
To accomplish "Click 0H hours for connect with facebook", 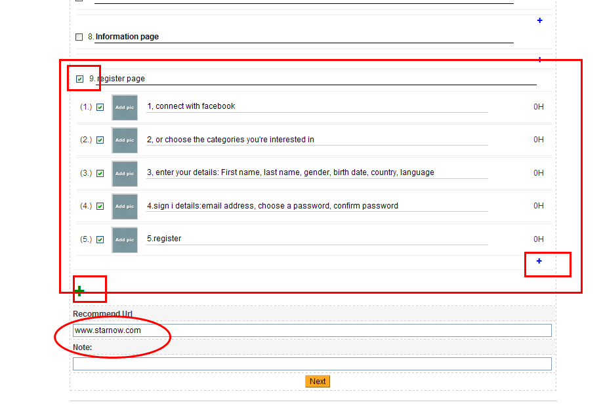I will (x=539, y=107).
